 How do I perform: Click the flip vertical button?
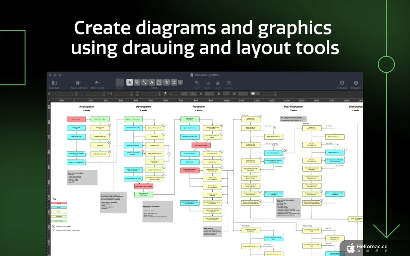tap(193, 94)
